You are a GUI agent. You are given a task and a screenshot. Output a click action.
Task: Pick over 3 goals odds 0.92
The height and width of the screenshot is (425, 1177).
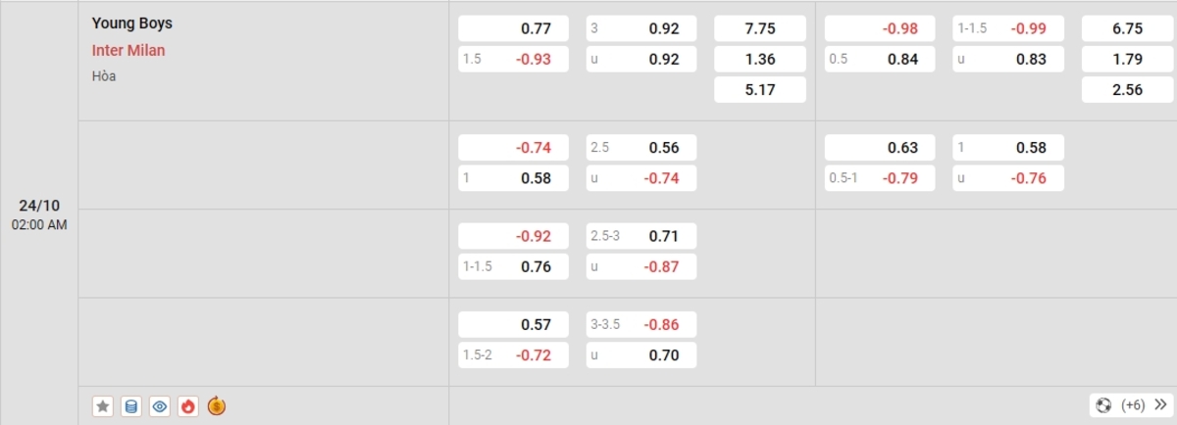pos(641,29)
